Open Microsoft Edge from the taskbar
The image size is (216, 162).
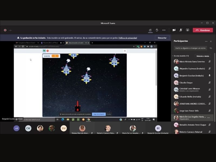[63, 119]
